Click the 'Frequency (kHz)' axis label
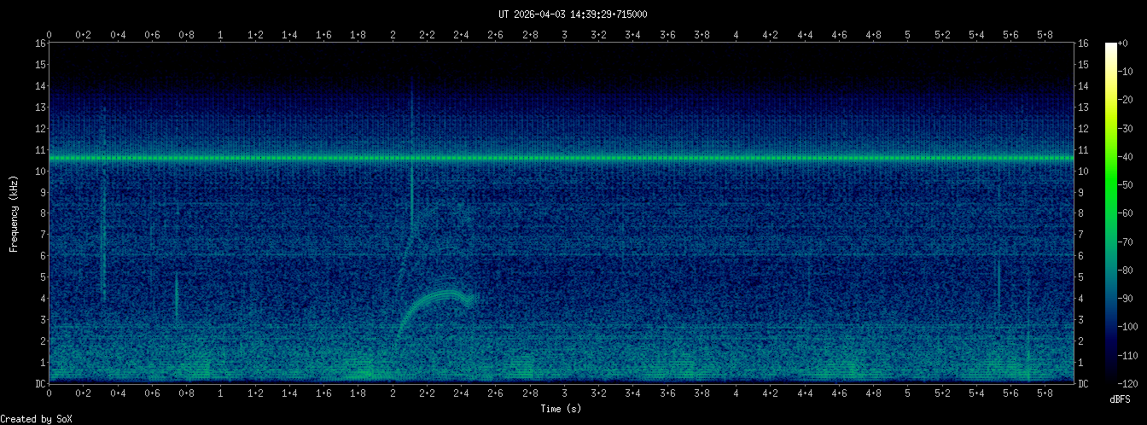1147x425 pixels. pyautogui.click(x=14, y=212)
